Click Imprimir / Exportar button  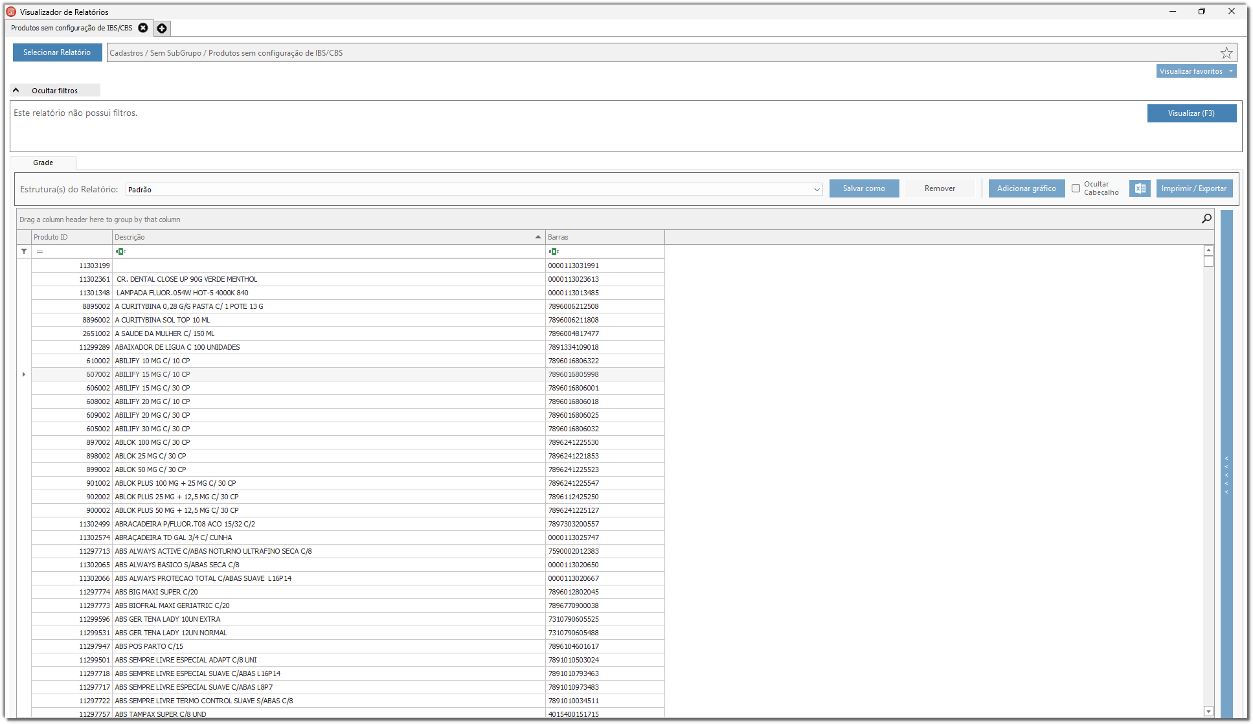1194,188
